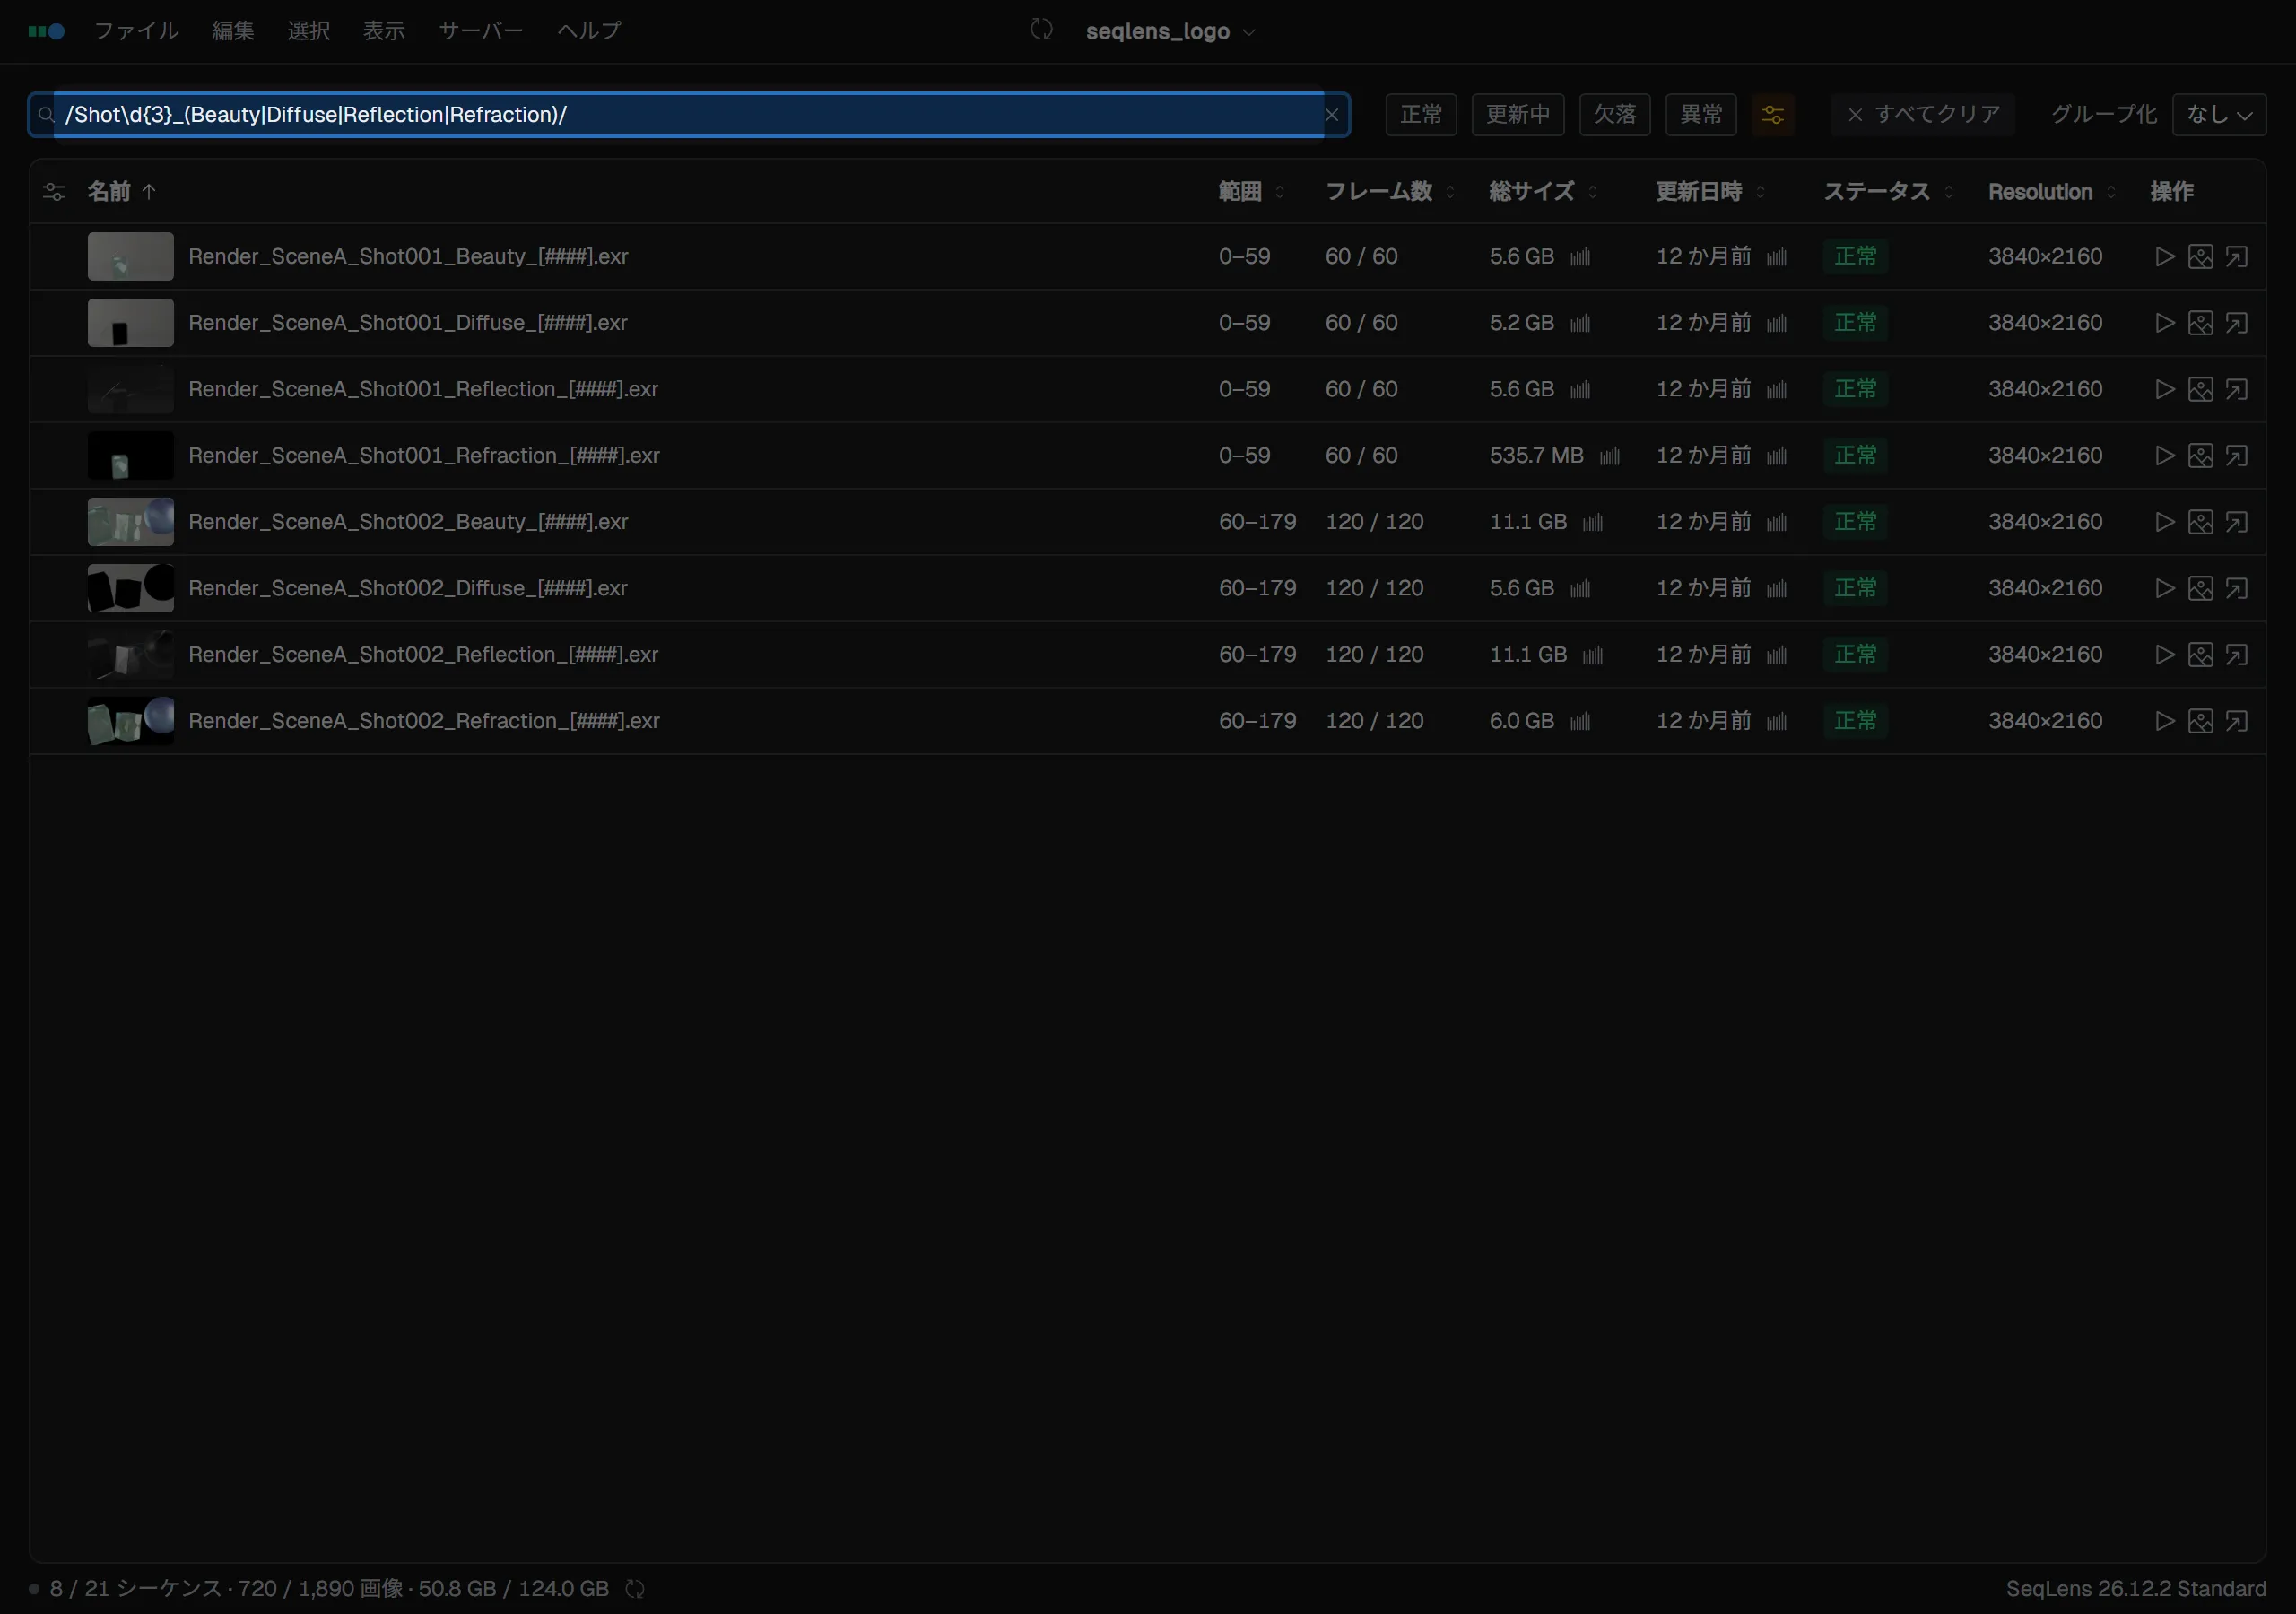Open column settings icon left of 名前
This screenshot has height=1614, width=2296.
[54, 192]
